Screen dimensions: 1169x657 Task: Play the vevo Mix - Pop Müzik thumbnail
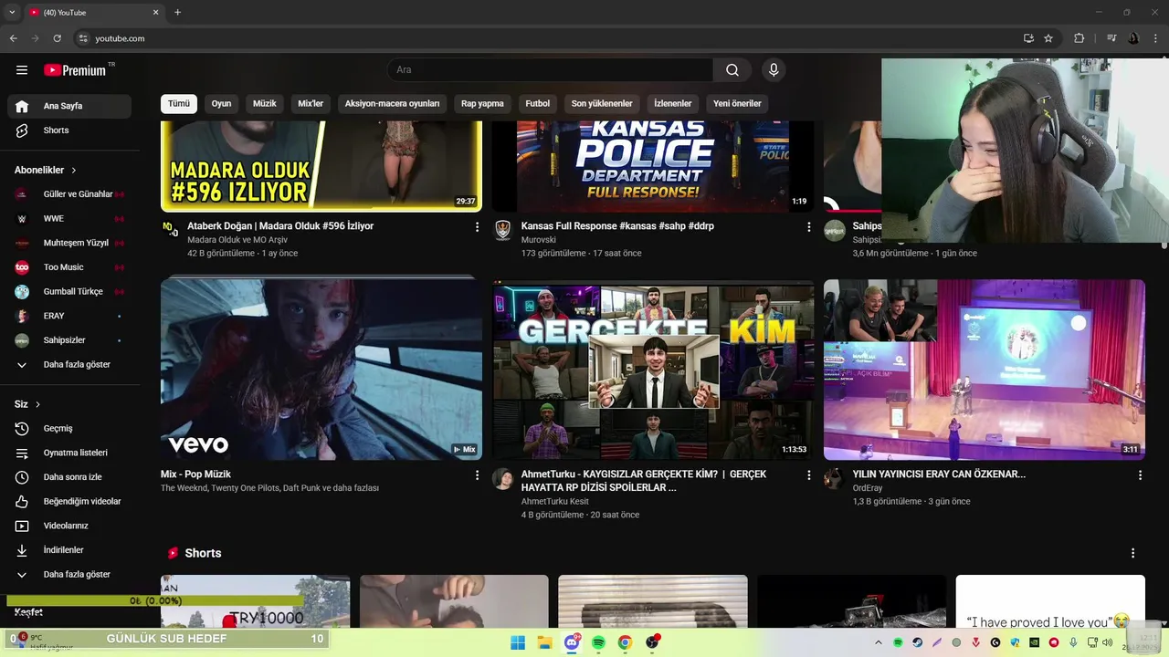click(321, 370)
